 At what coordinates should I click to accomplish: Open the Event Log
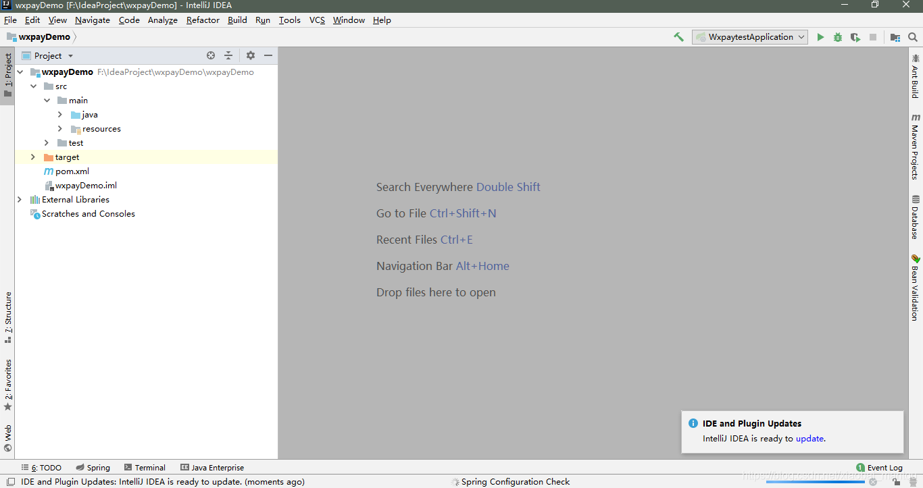coord(879,468)
